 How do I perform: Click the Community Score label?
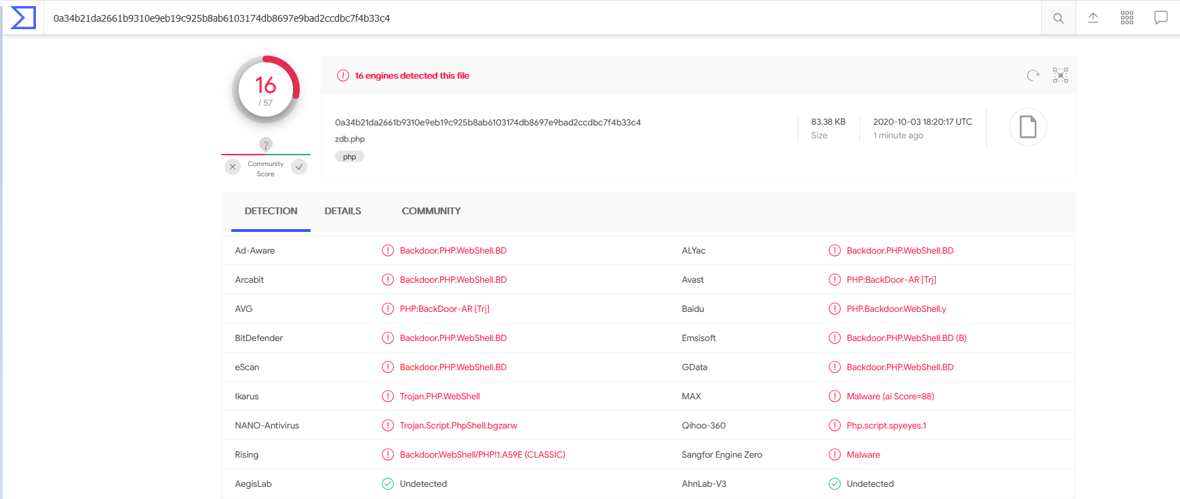(x=266, y=169)
